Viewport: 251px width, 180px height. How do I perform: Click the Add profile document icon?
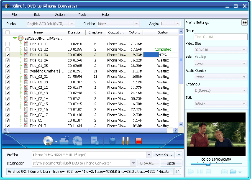[95, 141]
